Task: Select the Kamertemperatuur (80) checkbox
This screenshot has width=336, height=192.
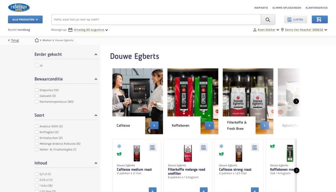Action: [36, 102]
